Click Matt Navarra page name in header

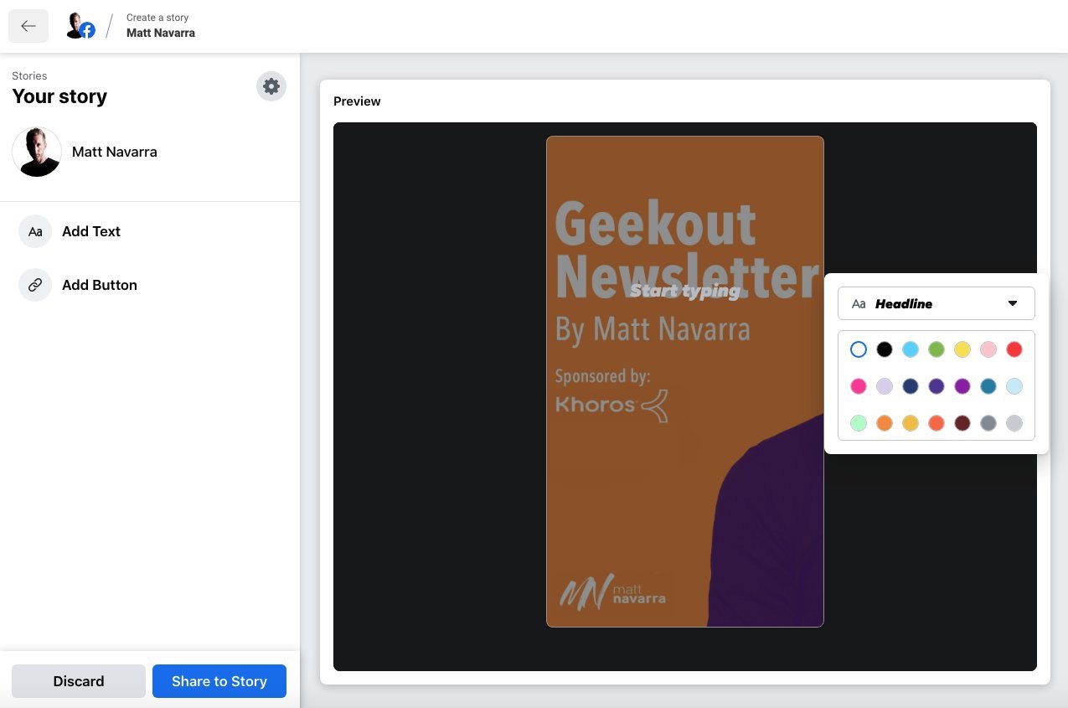tap(161, 33)
